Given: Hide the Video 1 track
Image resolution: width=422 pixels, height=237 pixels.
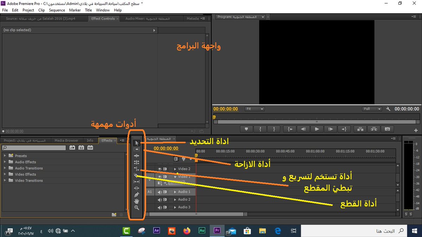Looking at the screenshot, I should click(x=160, y=177).
